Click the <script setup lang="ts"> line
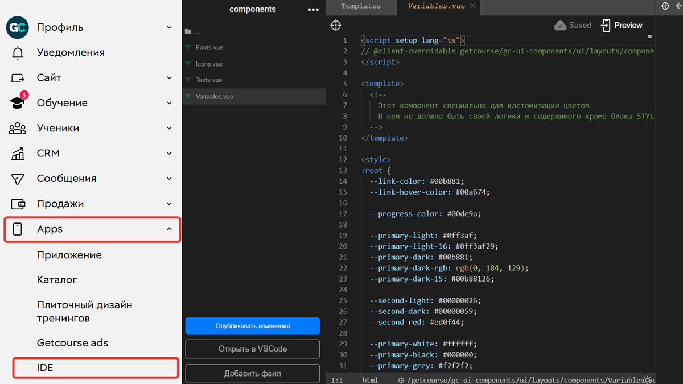 pos(413,40)
